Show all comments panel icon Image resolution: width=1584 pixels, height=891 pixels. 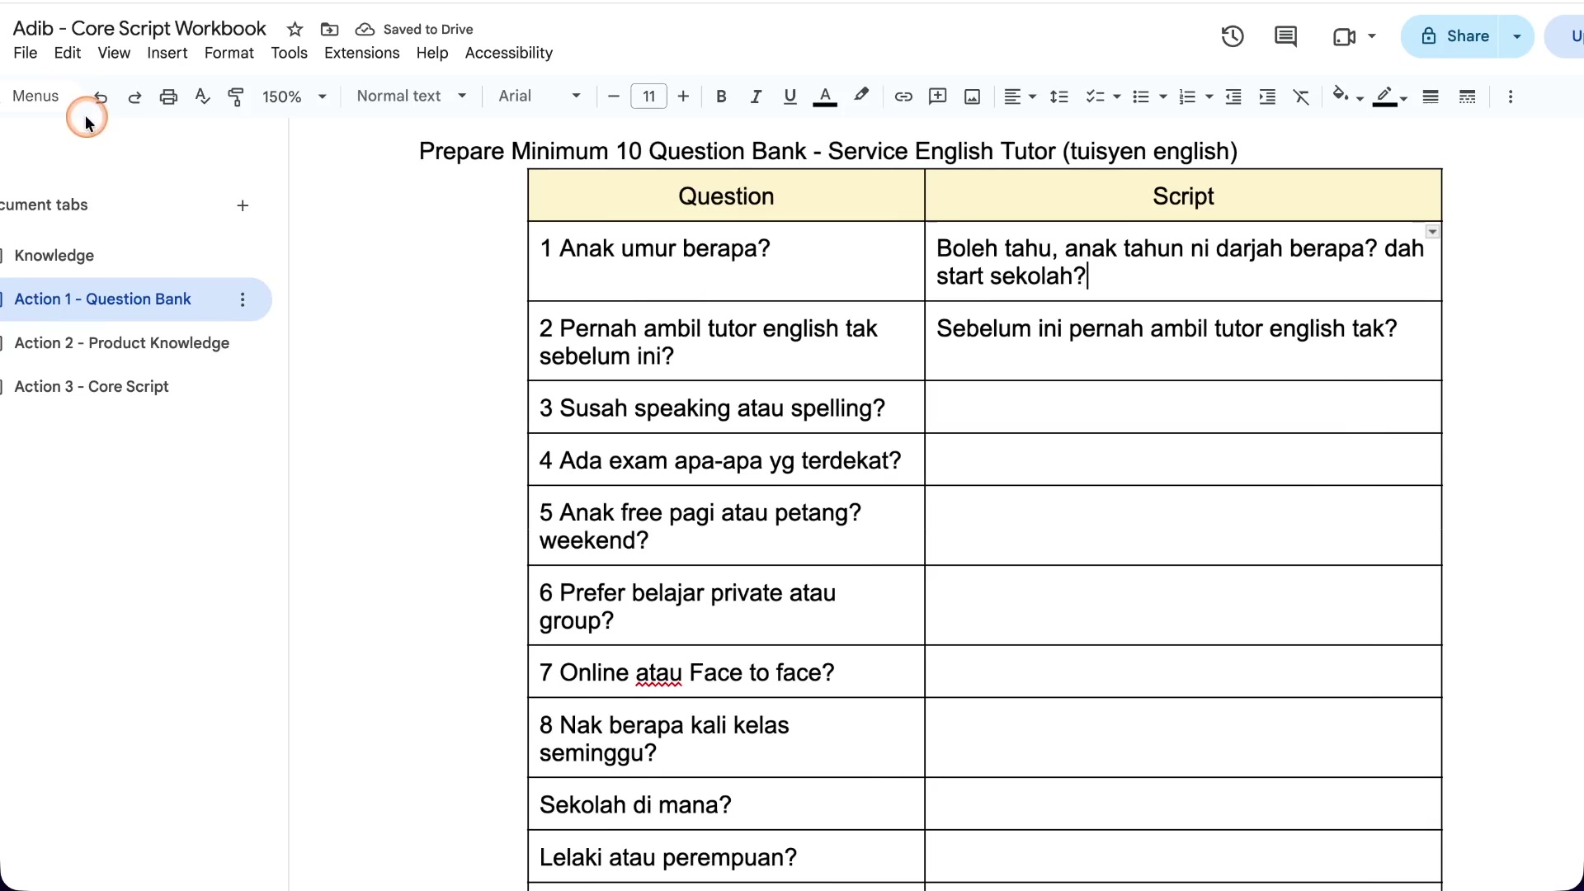tap(1285, 36)
